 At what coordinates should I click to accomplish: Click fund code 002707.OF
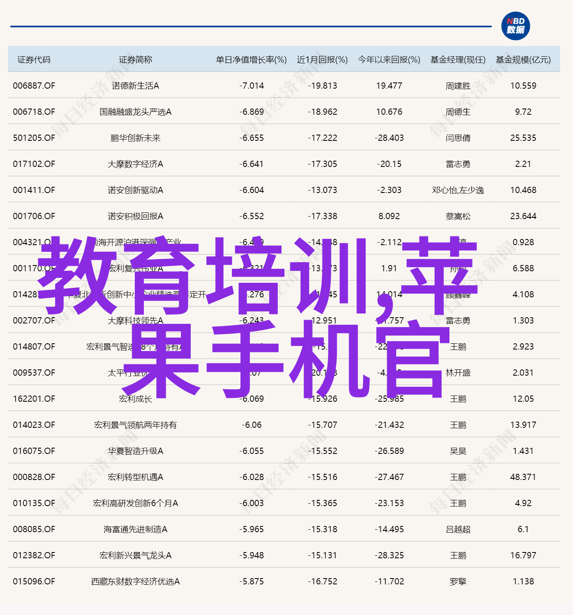coord(34,321)
